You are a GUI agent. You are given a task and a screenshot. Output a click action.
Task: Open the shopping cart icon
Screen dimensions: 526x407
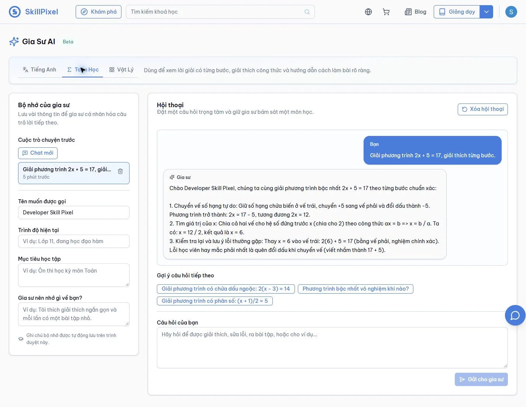point(386,12)
